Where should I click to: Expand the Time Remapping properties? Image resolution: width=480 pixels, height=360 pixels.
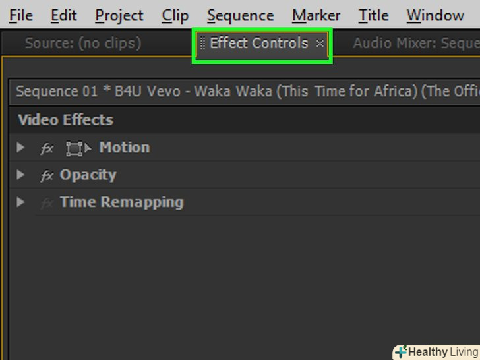point(21,202)
